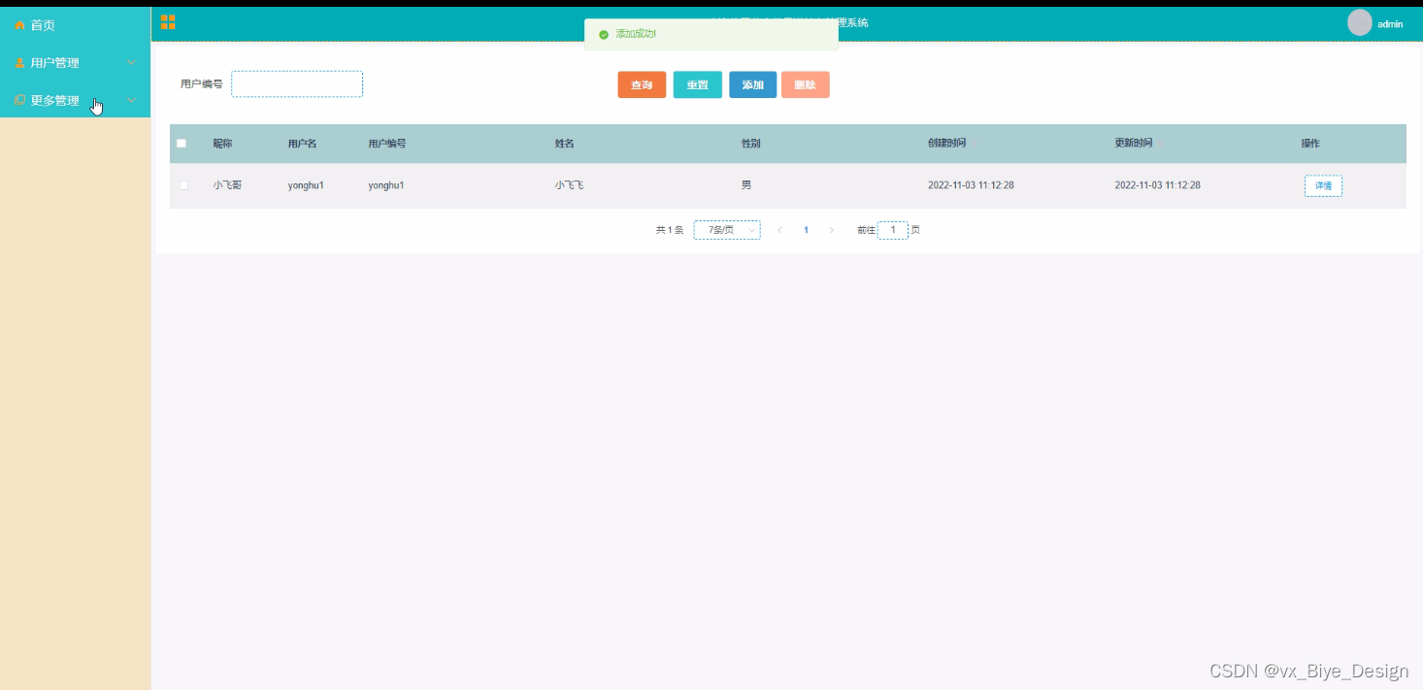Screen dimensions: 1423x690
Task: Expand the 更多管理 menu chevron
Action: (132, 100)
